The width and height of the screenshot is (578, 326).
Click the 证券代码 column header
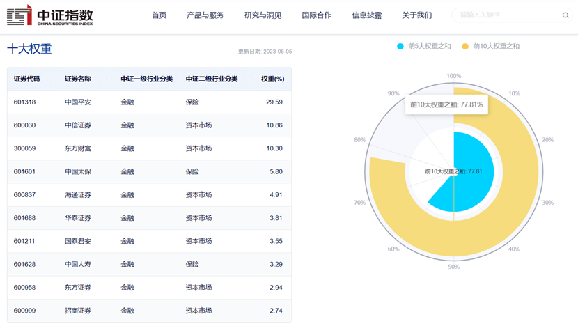pos(26,79)
